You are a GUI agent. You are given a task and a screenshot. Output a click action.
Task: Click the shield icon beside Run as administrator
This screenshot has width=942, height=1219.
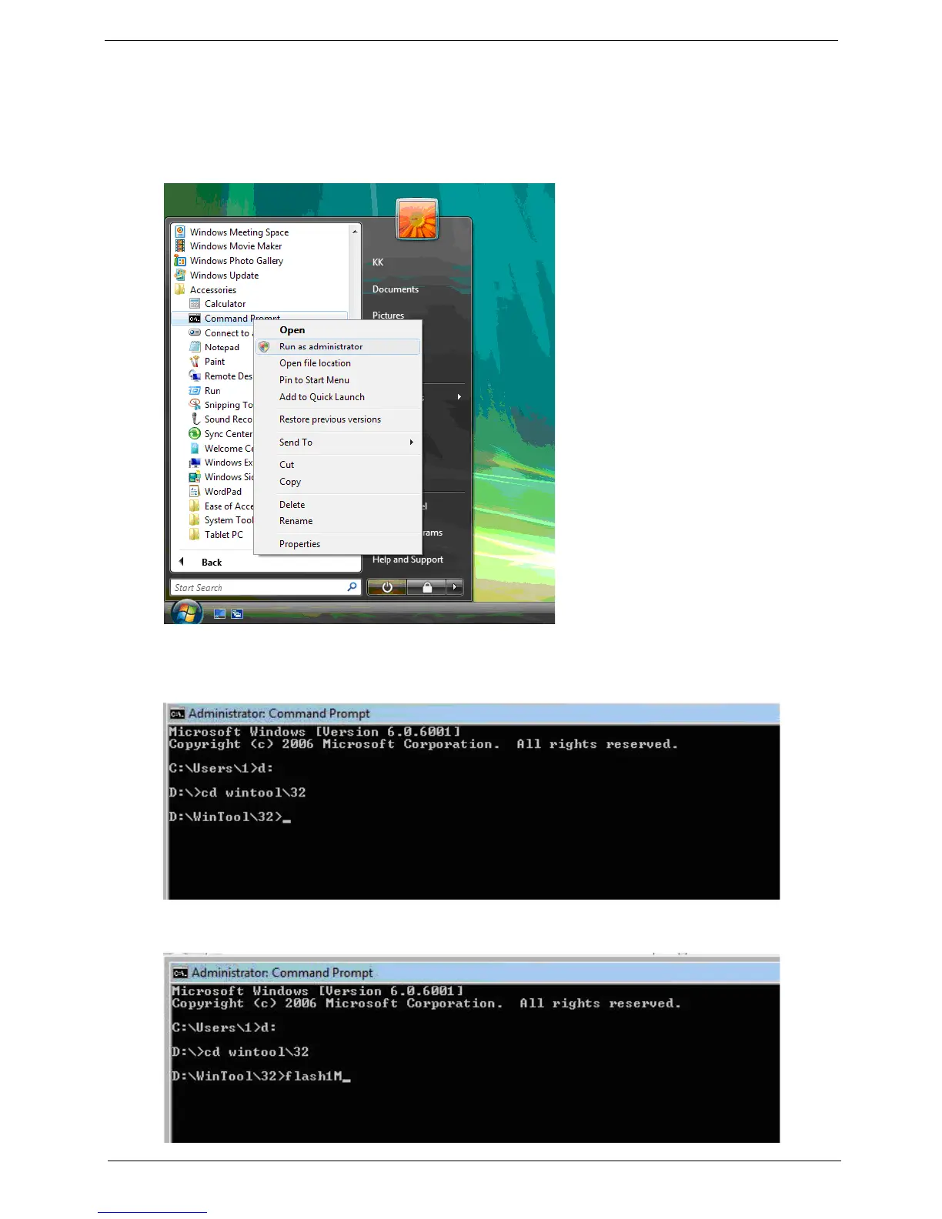click(x=264, y=347)
